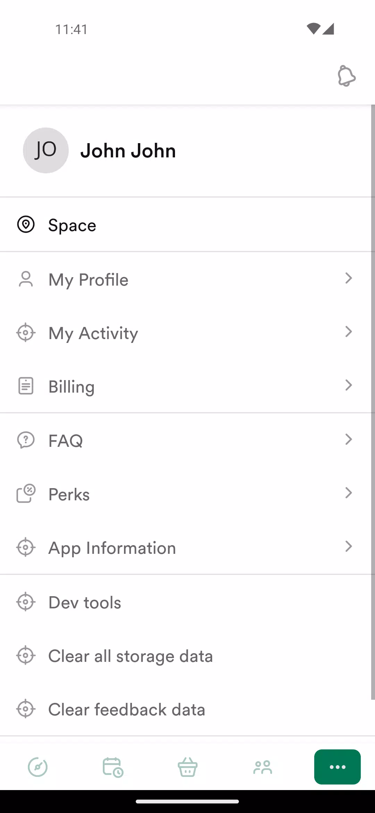Open the compass explore tab
The width and height of the screenshot is (375, 813).
(37, 767)
